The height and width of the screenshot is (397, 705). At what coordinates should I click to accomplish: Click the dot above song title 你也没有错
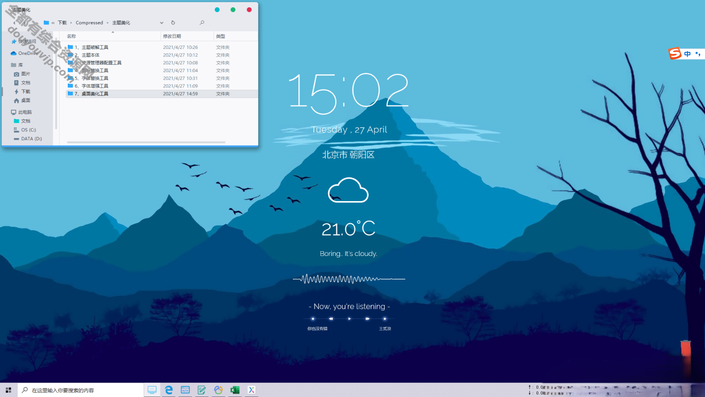tap(313, 319)
